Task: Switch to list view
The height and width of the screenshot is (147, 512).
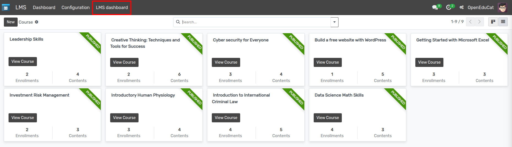Action: click(503, 22)
